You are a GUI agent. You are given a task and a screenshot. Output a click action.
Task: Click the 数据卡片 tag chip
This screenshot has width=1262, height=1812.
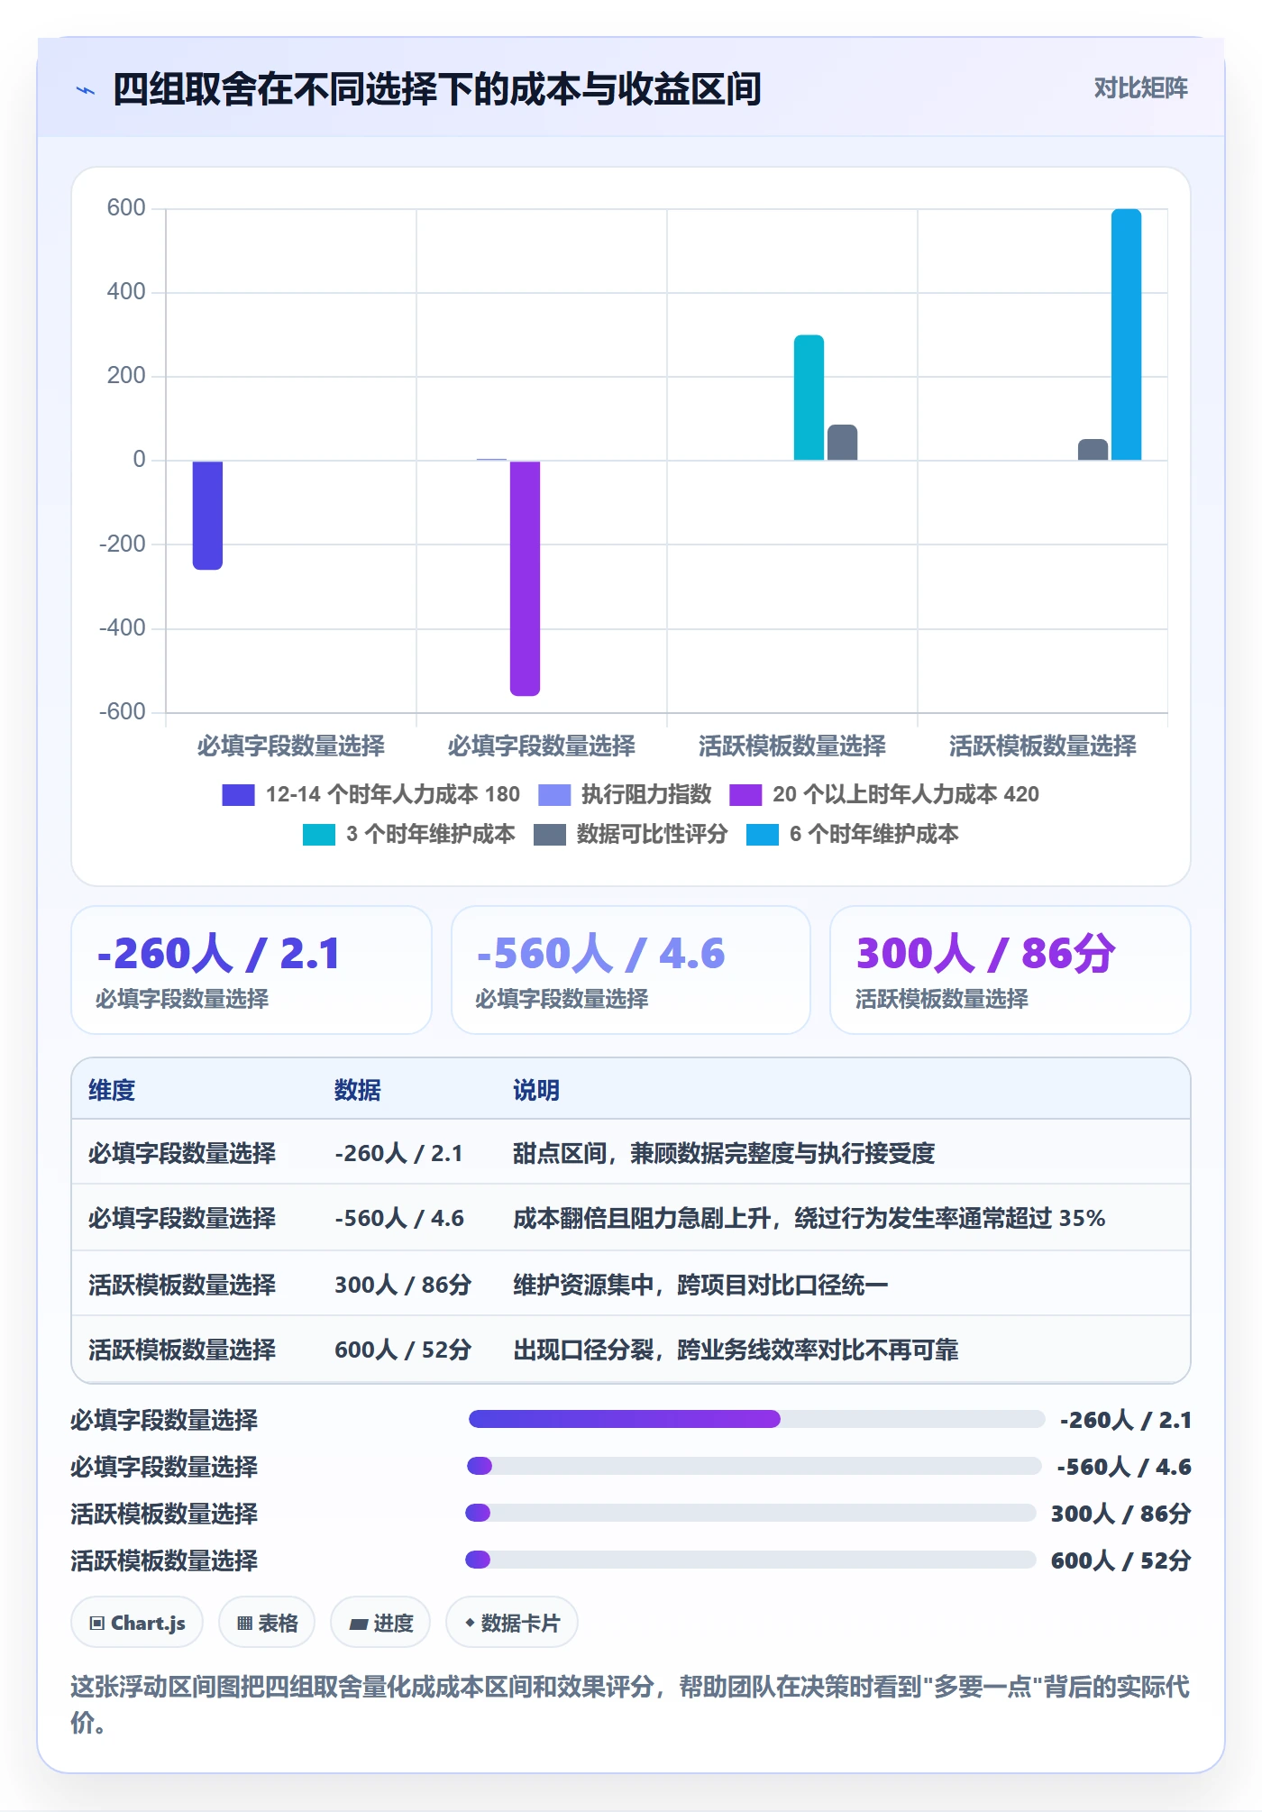point(512,1623)
